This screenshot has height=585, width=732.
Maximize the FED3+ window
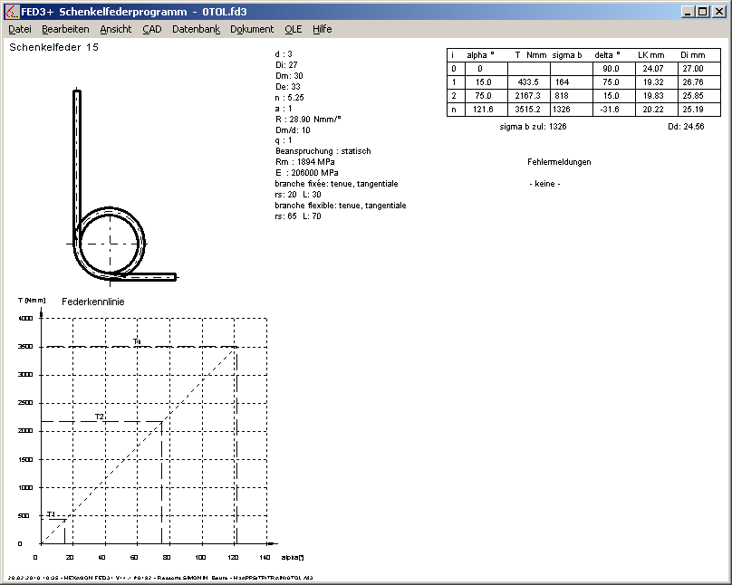point(702,12)
